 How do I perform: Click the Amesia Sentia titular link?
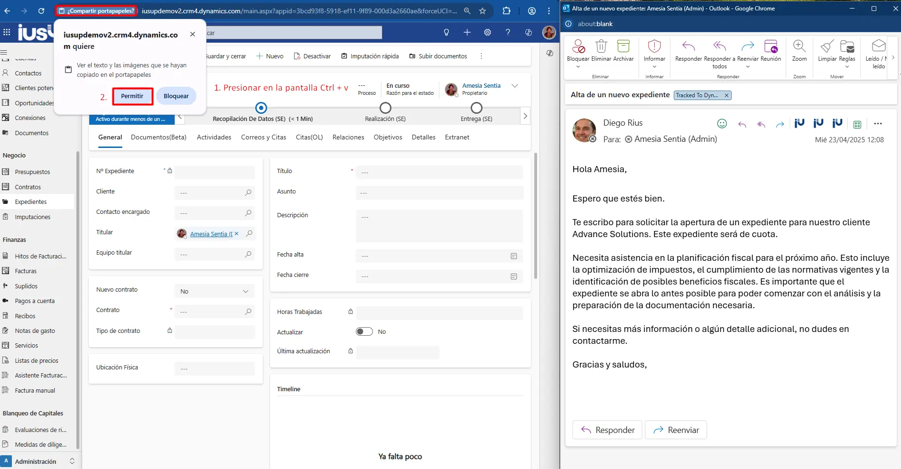pos(211,234)
